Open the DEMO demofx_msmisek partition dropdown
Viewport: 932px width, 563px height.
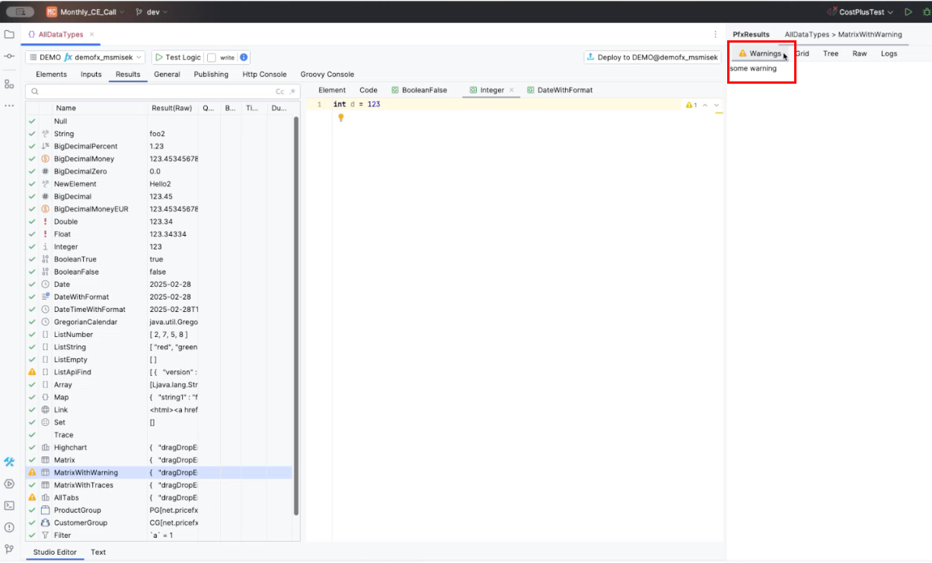pos(85,57)
